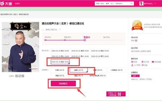Screen dimensions: 162x101
Task: Open the user avatar icon
Action: [141, 4]
